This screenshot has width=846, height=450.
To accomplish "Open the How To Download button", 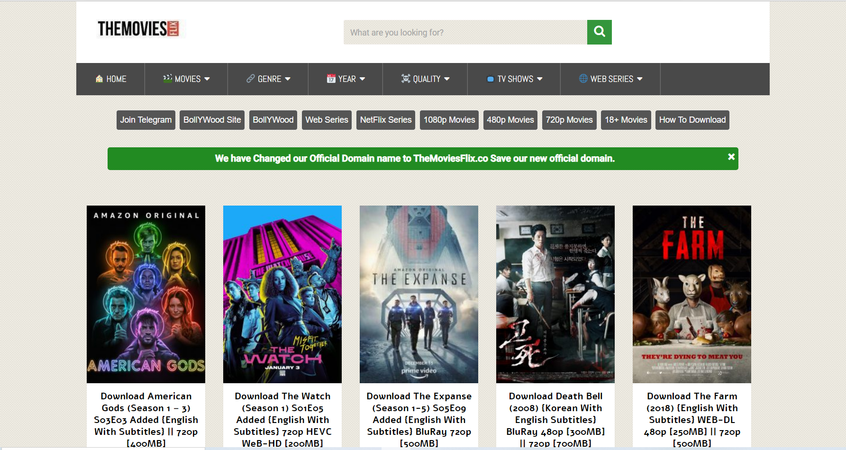I will pos(692,120).
